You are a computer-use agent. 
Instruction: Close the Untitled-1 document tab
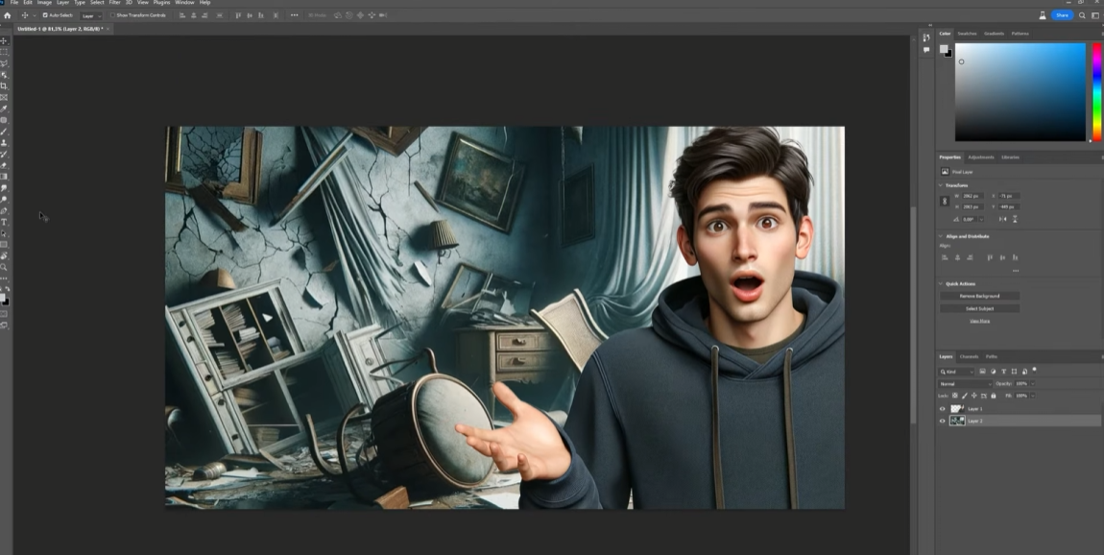[108, 29]
